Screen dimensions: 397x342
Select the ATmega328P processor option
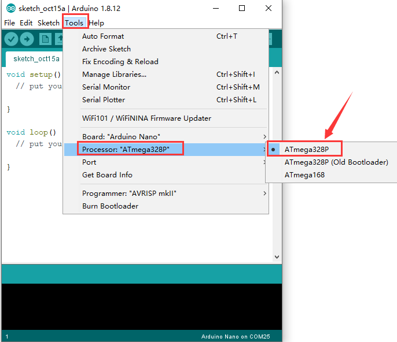point(332,150)
